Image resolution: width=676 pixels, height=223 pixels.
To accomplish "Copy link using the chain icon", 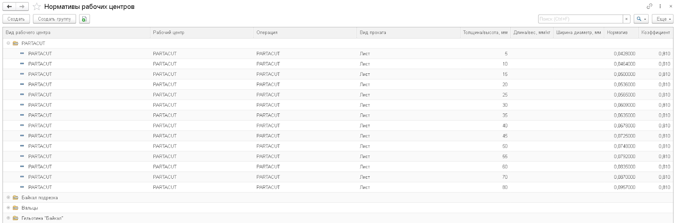I will [649, 6].
